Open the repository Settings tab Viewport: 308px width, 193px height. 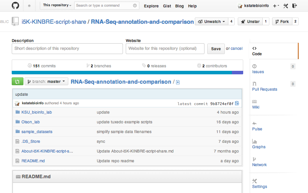tap(260, 186)
